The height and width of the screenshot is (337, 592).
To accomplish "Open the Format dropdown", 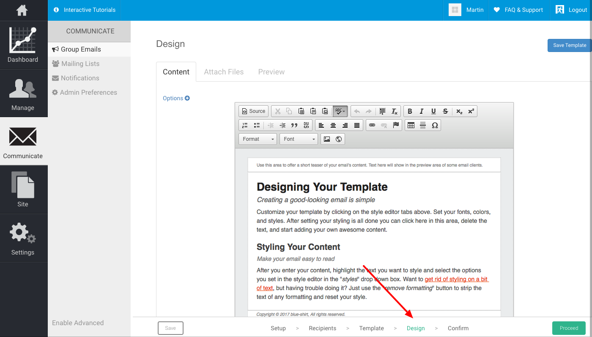I will [x=258, y=139].
